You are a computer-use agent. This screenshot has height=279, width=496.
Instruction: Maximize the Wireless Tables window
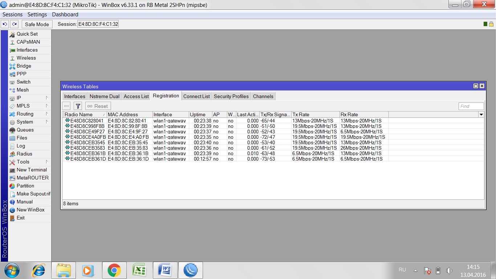(x=476, y=86)
